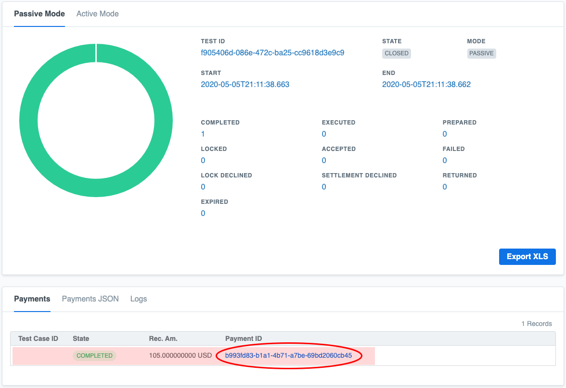Viewport: 566px width, 388px height.
Task: Stay on the Payments tab
Action: pyautogui.click(x=32, y=299)
